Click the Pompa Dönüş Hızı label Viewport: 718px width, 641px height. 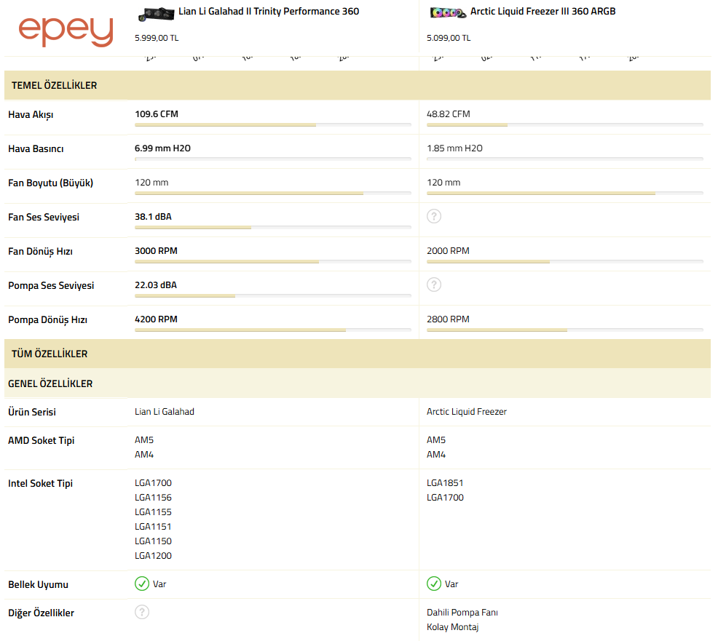47,320
